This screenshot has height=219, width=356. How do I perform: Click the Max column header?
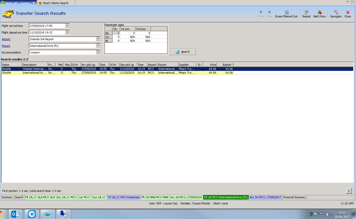coord(67,65)
